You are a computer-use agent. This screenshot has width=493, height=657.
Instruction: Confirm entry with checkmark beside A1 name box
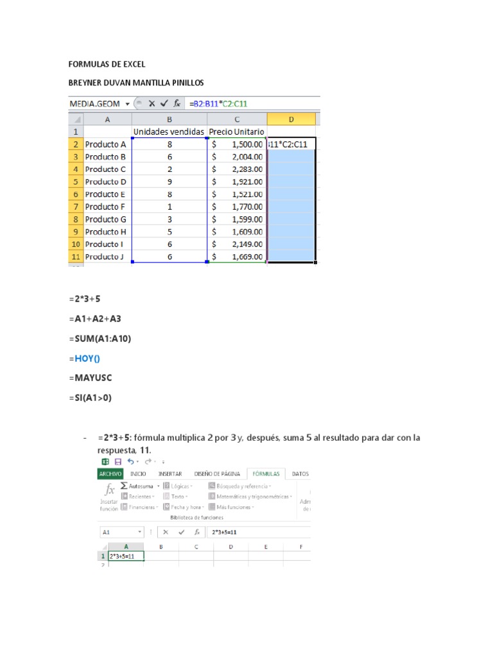[x=181, y=532]
